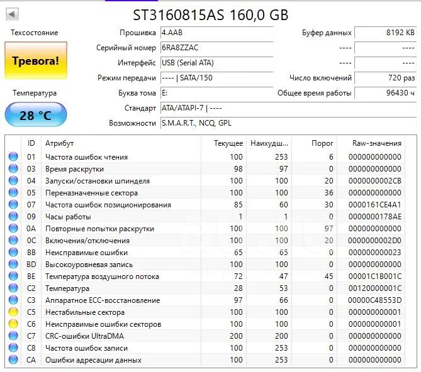The image size is (421, 372).
Task: Click status dot for C8 Частота ошибок записи
Action: coord(13,347)
